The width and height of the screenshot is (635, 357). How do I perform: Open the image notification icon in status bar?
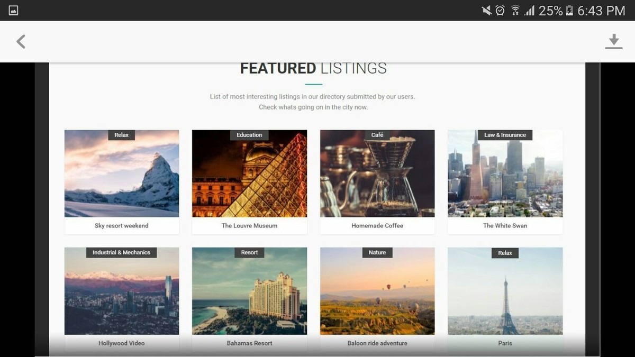click(x=14, y=11)
